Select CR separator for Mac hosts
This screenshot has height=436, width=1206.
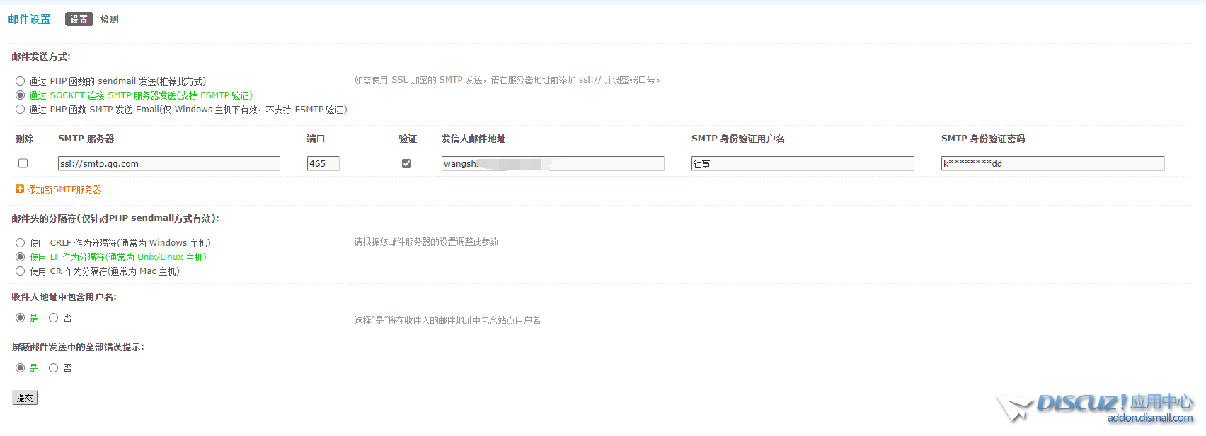[21, 271]
